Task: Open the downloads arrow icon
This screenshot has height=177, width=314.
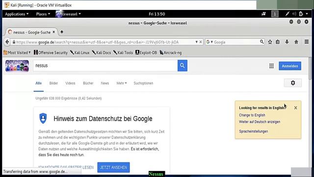Action: (287, 42)
